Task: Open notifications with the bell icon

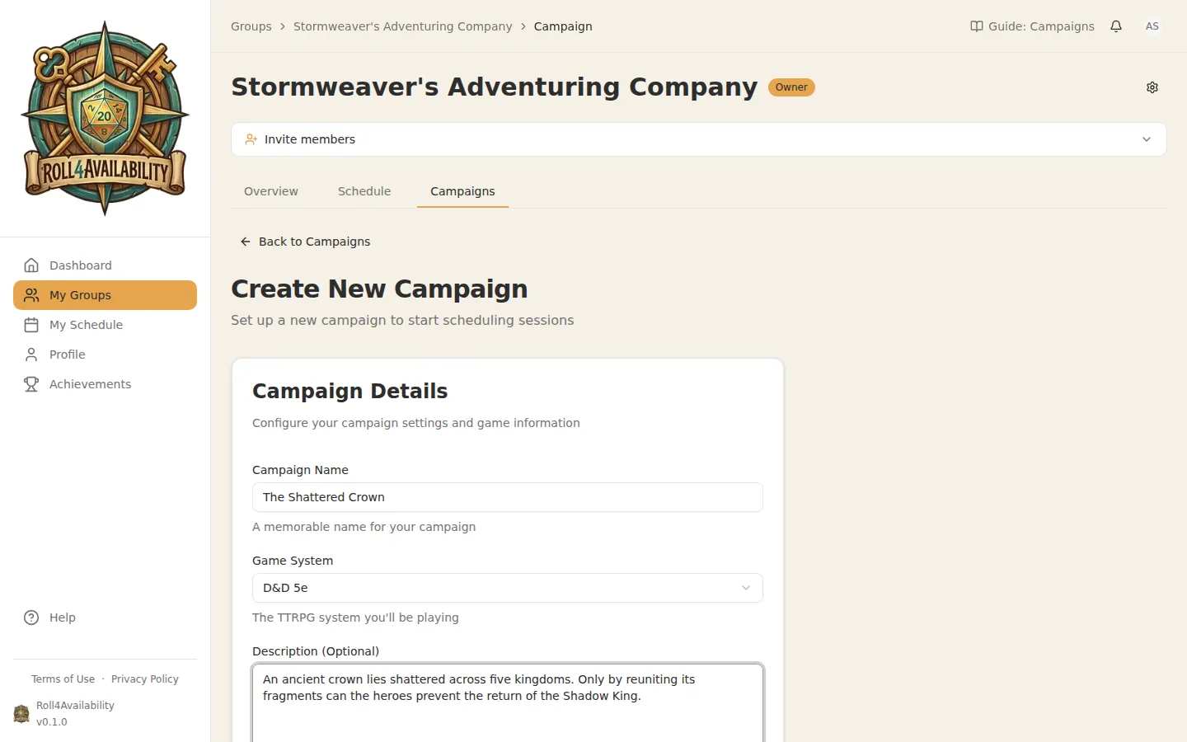Action: click(x=1116, y=26)
